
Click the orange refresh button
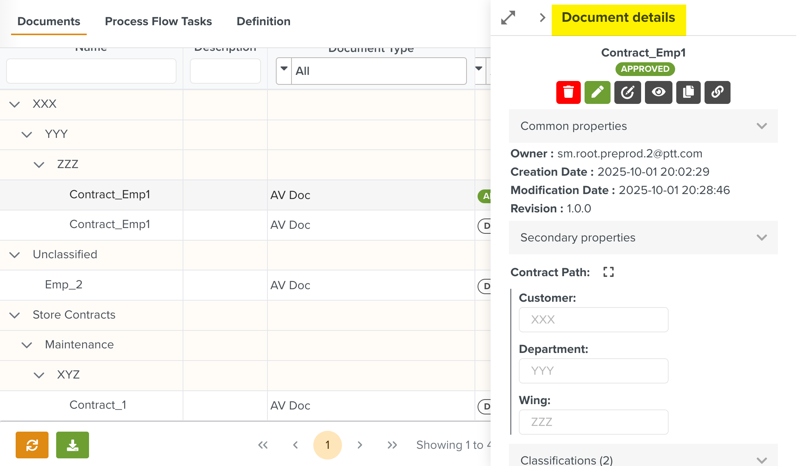tap(32, 445)
